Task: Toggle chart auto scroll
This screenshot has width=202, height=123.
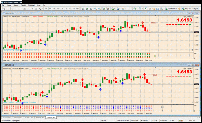Action: (104, 9)
